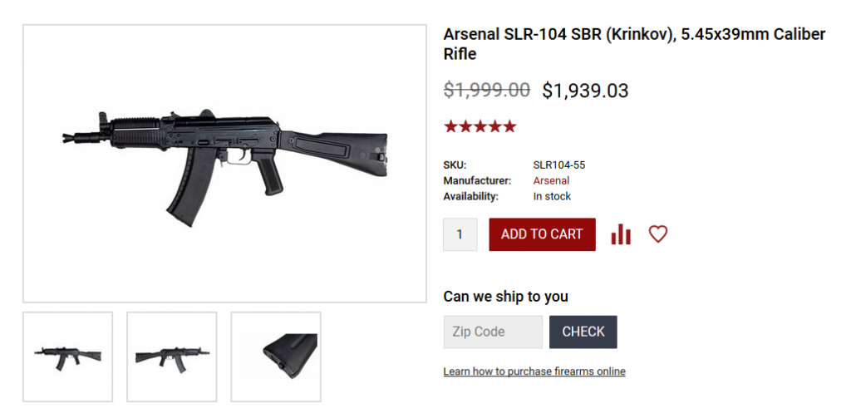Click the $1,939.03 sale price

click(x=585, y=90)
